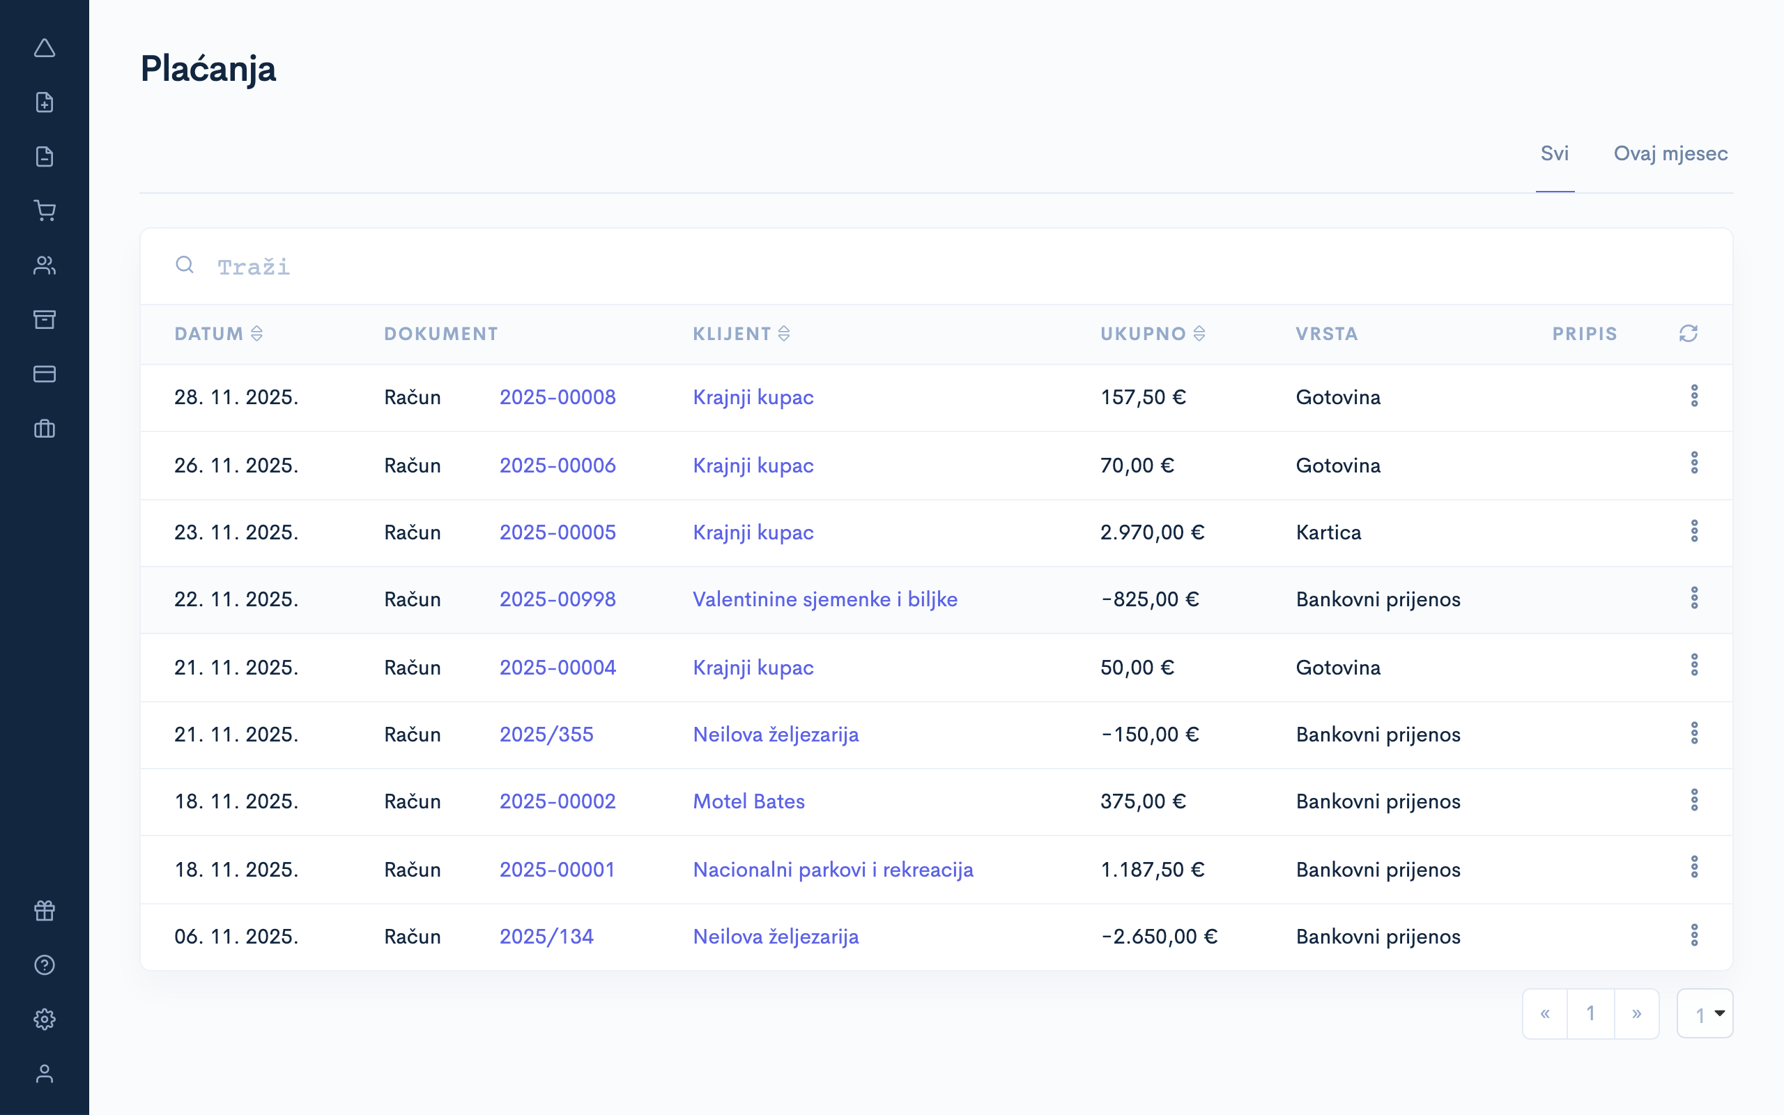Open the Motel Bates client link
Screen dimensions: 1784x1115
[x=748, y=801]
